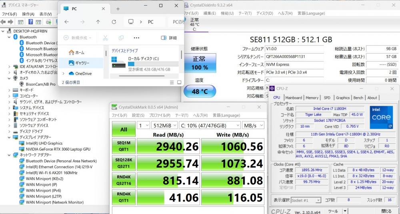Viewport: 400px width, 214px height.
Task: Select NVIDIA GeForce RTX 3060 Laptop GPU
Action: (x=58, y=149)
